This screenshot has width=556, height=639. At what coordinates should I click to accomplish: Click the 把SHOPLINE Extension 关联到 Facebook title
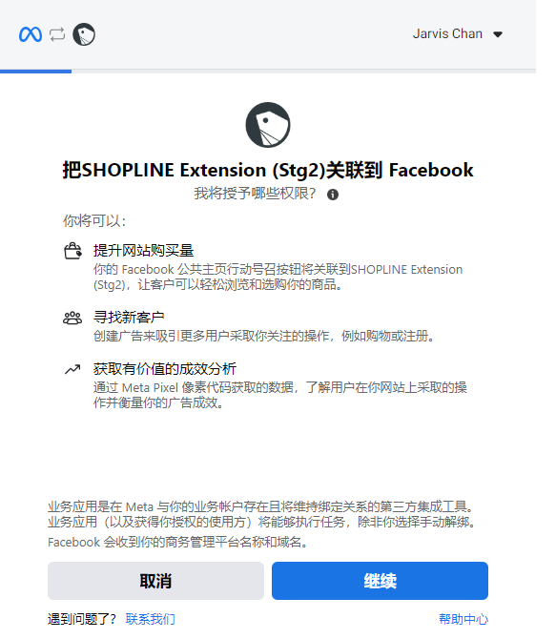268,170
